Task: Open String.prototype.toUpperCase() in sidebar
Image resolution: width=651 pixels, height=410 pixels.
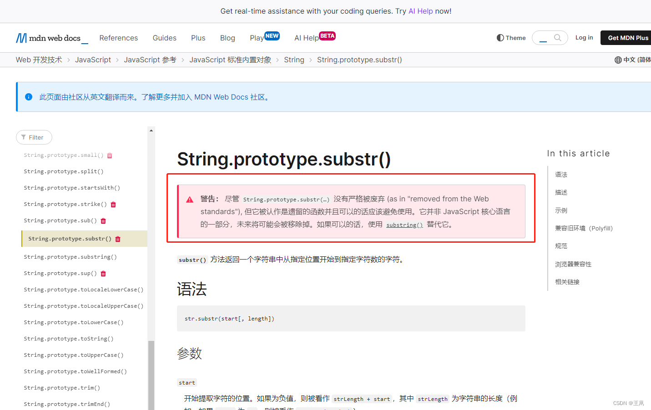Action: pyautogui.click(x=74, y=355)
